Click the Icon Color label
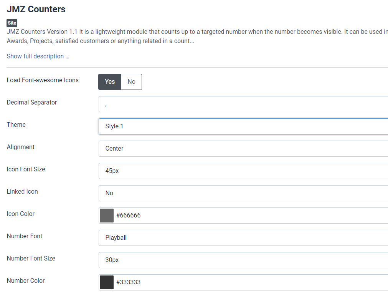 pyautogui.click(x=21, y=214)
